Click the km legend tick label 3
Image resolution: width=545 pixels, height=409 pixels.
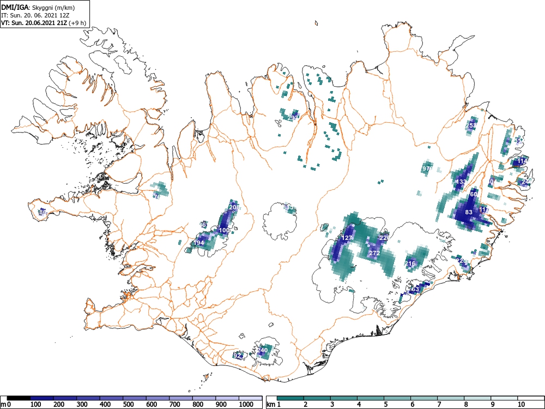tap(332, 404)
